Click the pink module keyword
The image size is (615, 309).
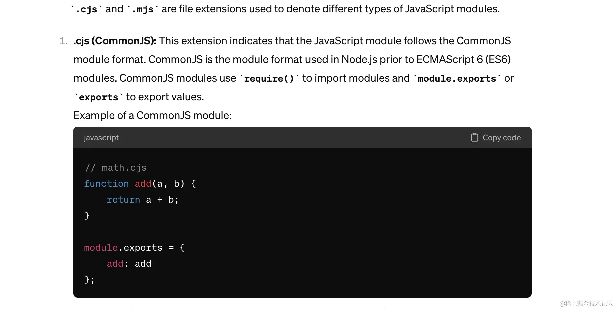point(100,248)
